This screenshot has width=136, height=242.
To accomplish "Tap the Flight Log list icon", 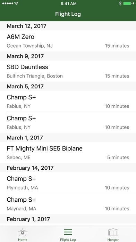I will point(68,232).
